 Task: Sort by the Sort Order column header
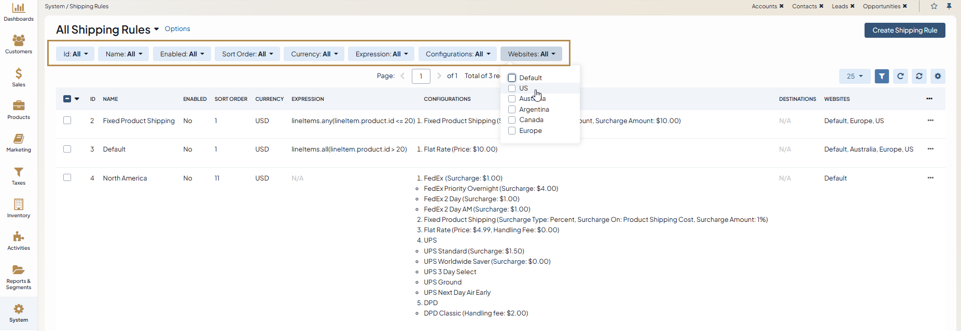click(231, 99)
